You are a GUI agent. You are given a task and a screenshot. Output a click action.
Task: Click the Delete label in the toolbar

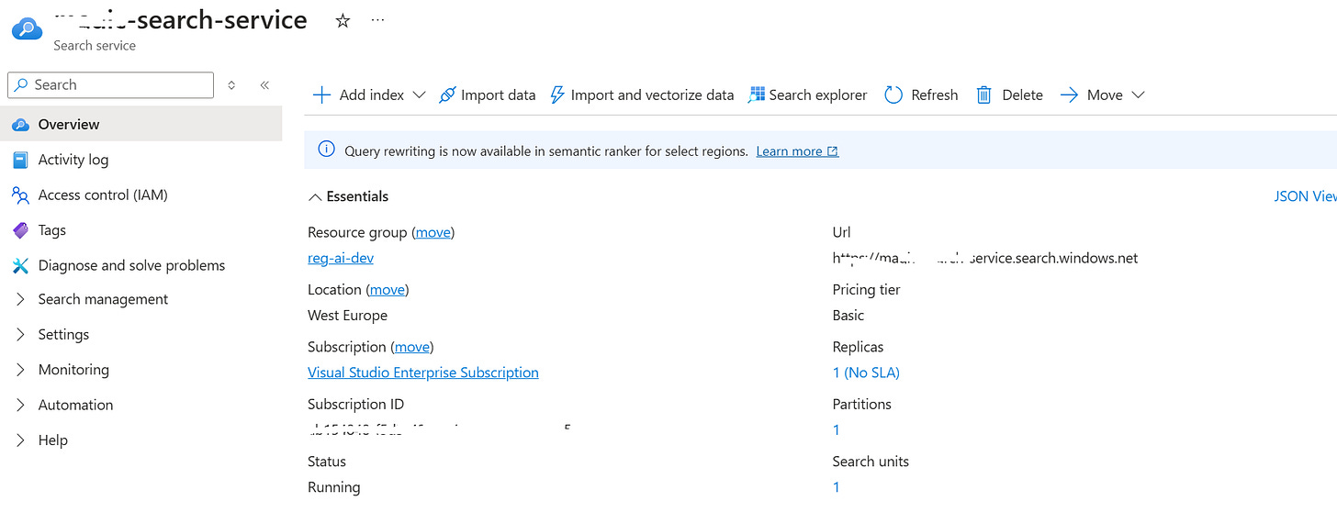1022,95
